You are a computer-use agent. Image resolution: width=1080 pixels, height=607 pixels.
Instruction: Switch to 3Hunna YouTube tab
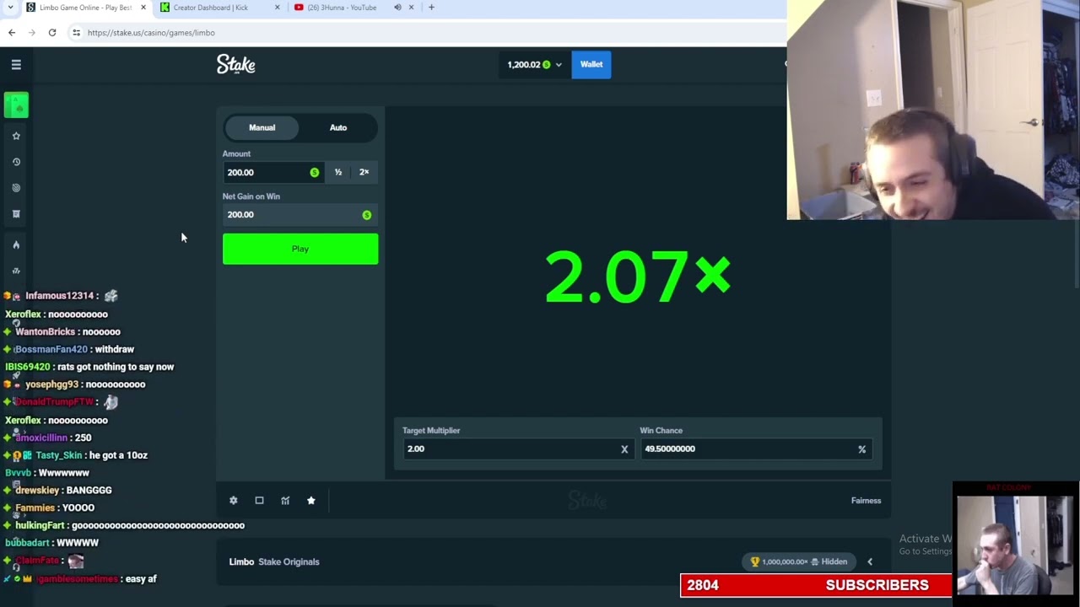pos(342,8)
